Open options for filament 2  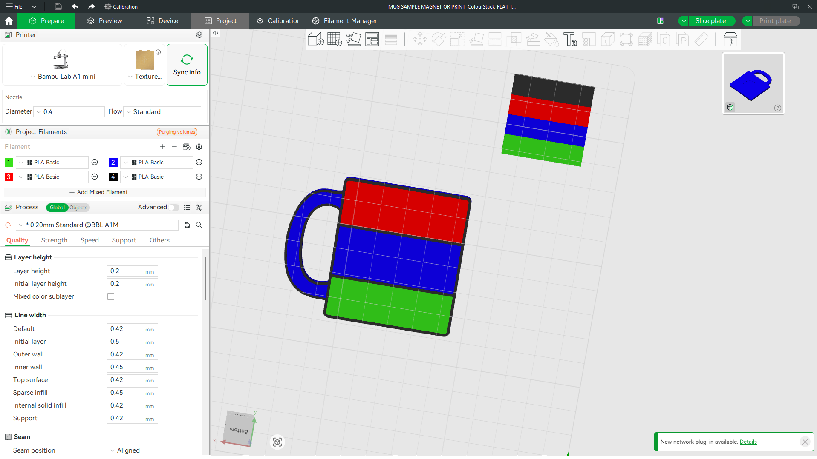(x=199, y=162)
